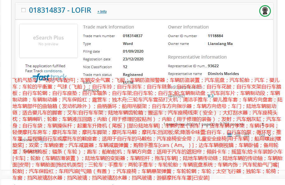Viewport: 285px width, 185px height.
Task: Click the representative name Dimitris Morides
Action: point(223,74)
